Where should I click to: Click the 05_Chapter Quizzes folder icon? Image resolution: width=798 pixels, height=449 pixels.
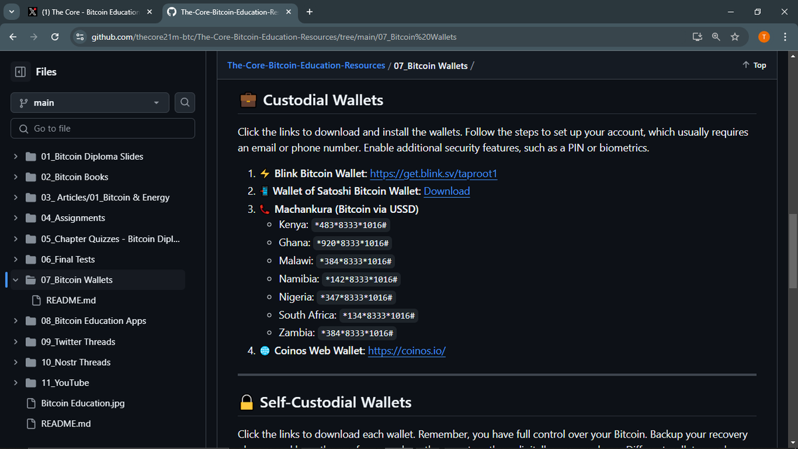pos(31,239)
